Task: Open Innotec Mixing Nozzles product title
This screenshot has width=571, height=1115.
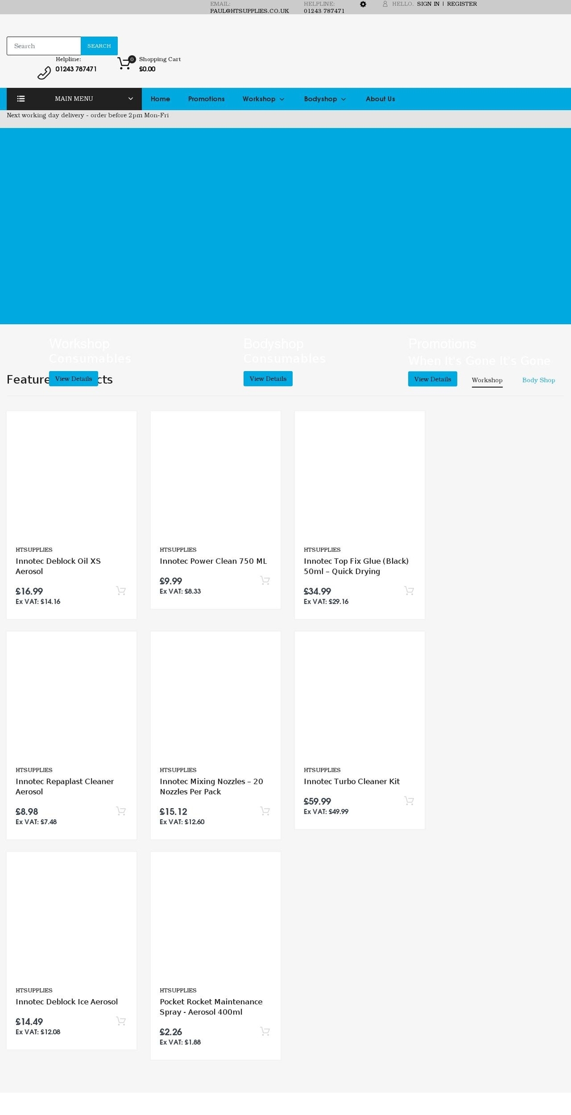Action: coord(211,786)
